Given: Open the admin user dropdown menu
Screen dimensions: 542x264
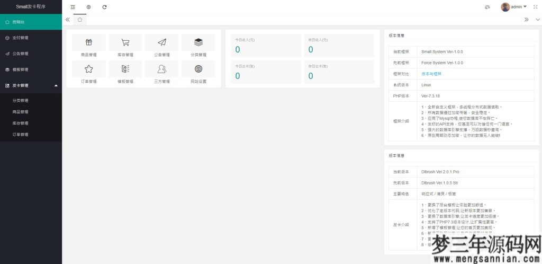Looking at the screenshot, I should point(519,7).
